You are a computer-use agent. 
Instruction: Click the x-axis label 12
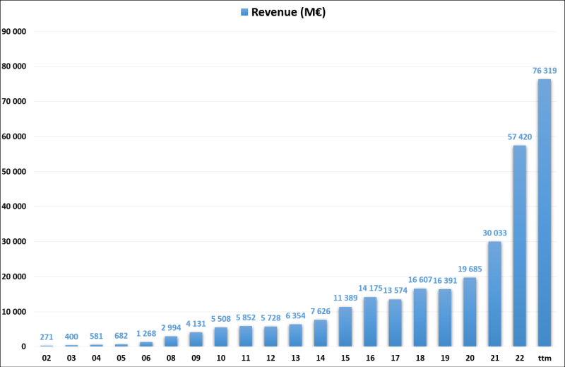270,358
